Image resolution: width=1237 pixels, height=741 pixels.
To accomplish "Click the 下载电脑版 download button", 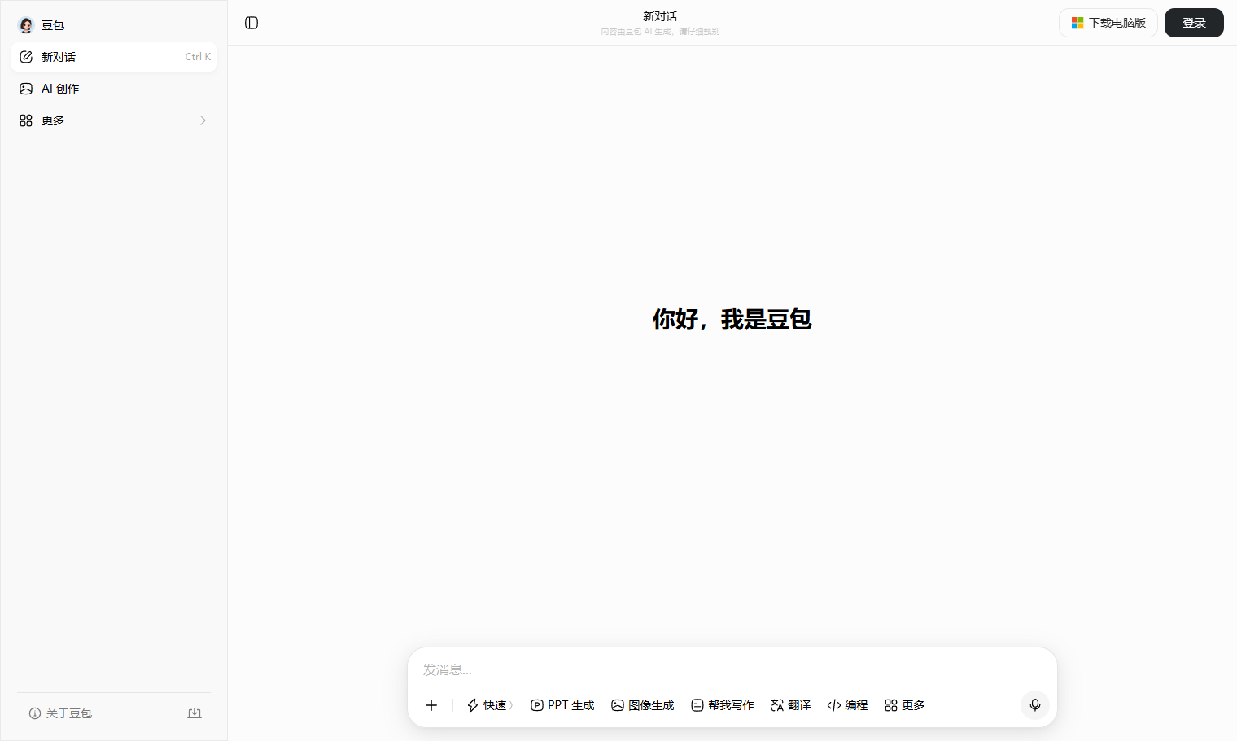I will 1108,23.
